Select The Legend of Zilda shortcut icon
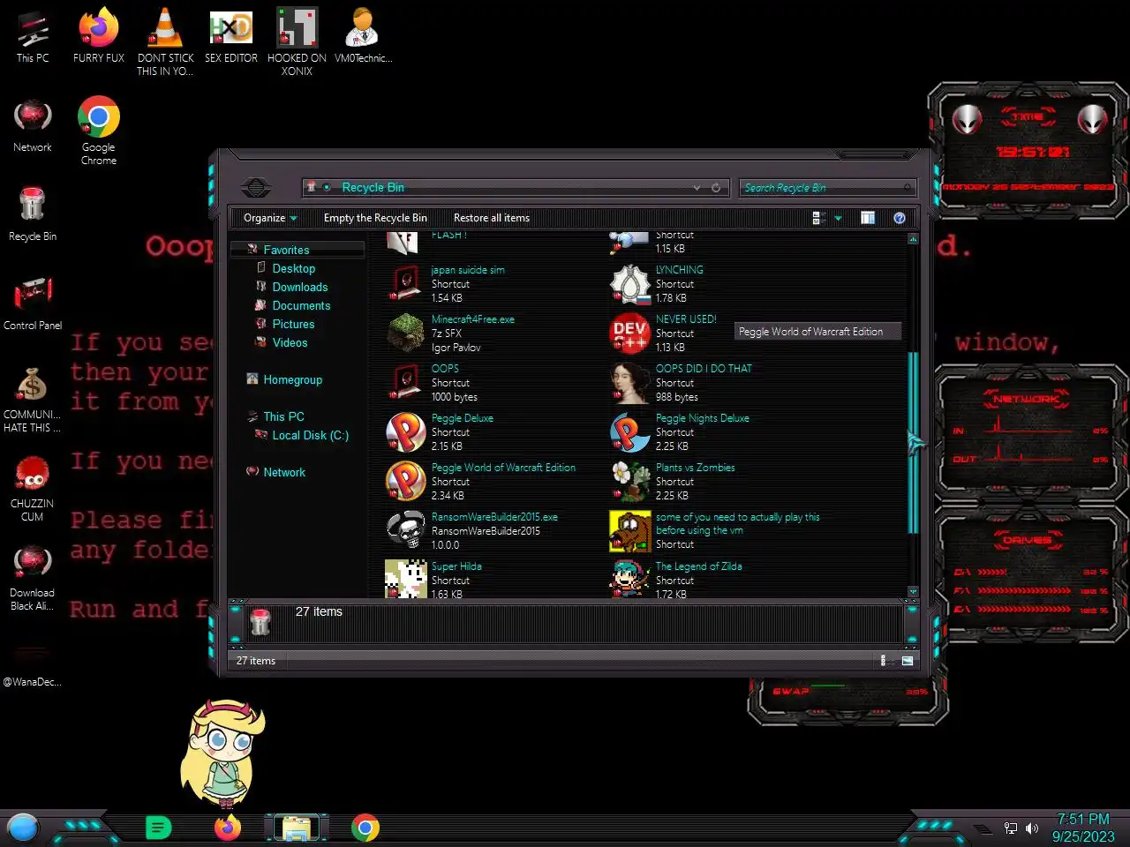 (630, 579)
